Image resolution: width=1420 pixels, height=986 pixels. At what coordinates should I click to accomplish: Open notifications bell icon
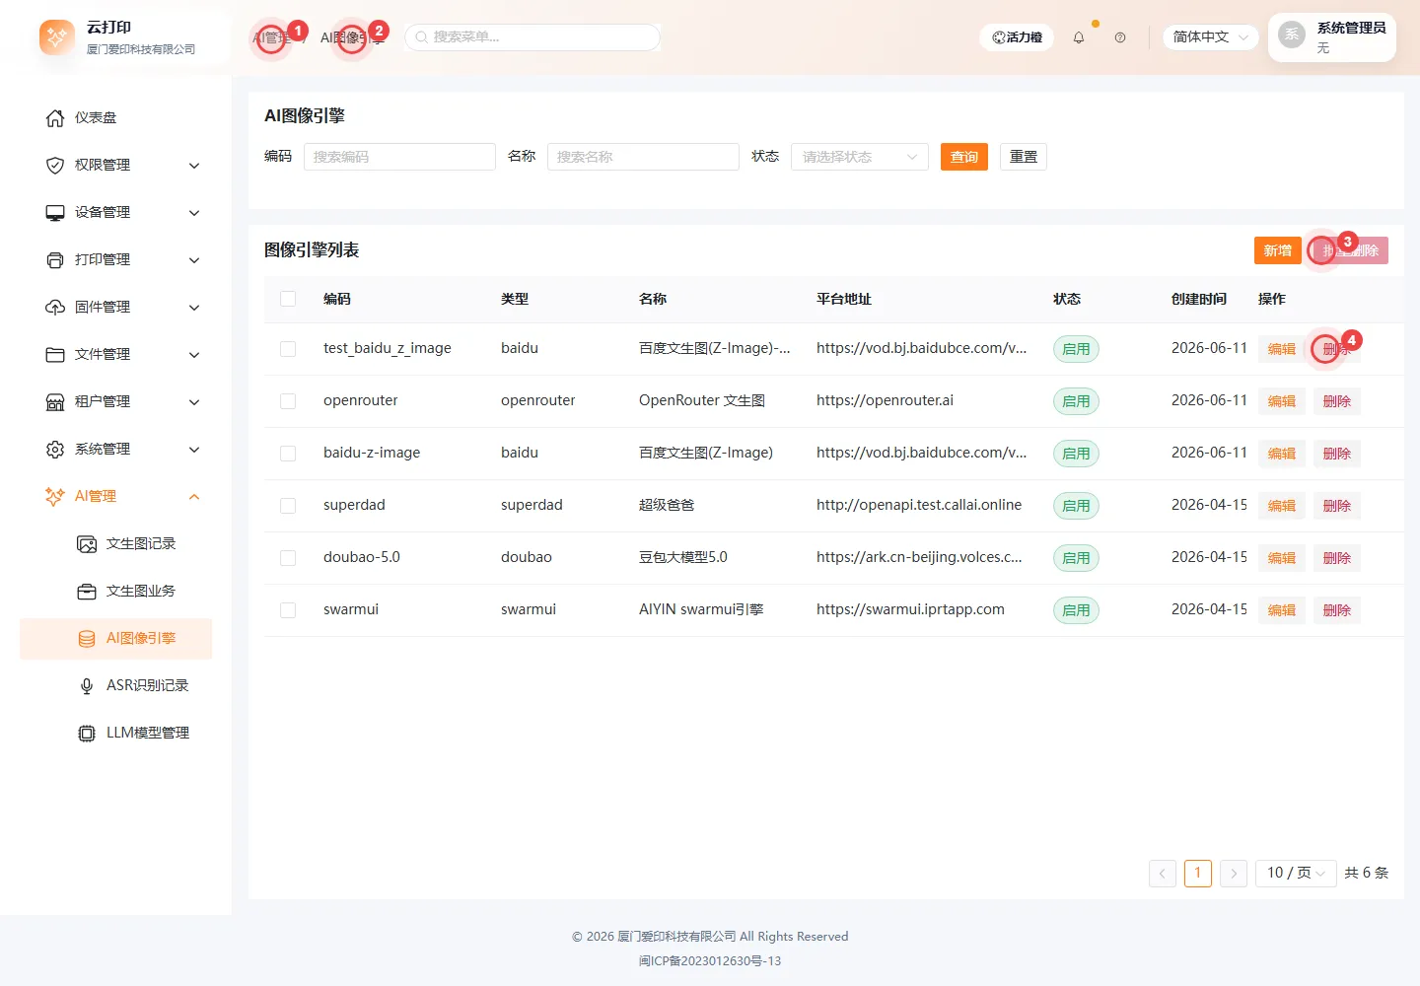pyautogui.click(x=1079, y=37)
